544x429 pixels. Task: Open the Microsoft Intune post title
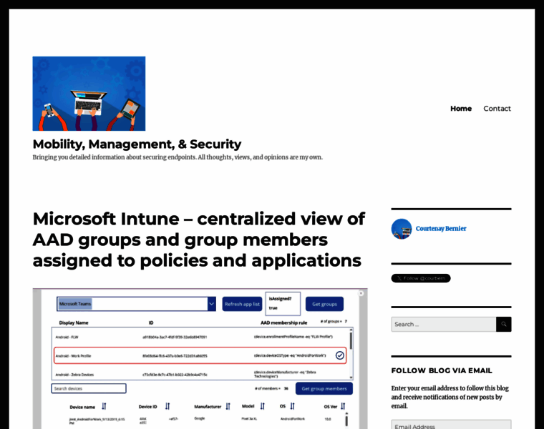tap(198, 240)
